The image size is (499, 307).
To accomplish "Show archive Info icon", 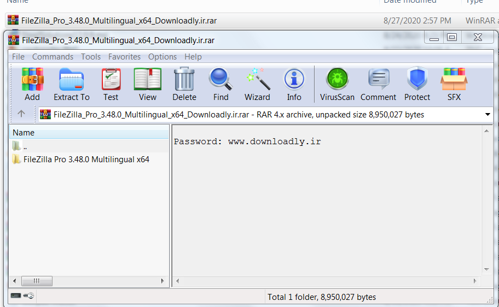I will 294,79.
